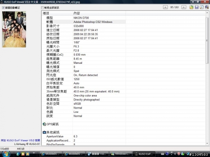Image resolution: width=210 pixels, height=157 pixels.
Task: Click the red shield icon in system tray
Action: click(179, 154)
